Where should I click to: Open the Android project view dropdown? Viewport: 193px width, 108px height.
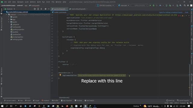coord(10,9)
